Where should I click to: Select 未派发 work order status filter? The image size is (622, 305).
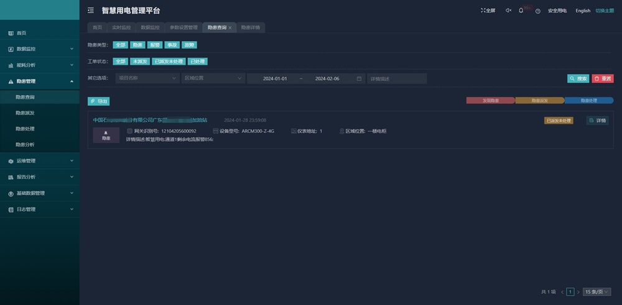(x=139, y=61)
